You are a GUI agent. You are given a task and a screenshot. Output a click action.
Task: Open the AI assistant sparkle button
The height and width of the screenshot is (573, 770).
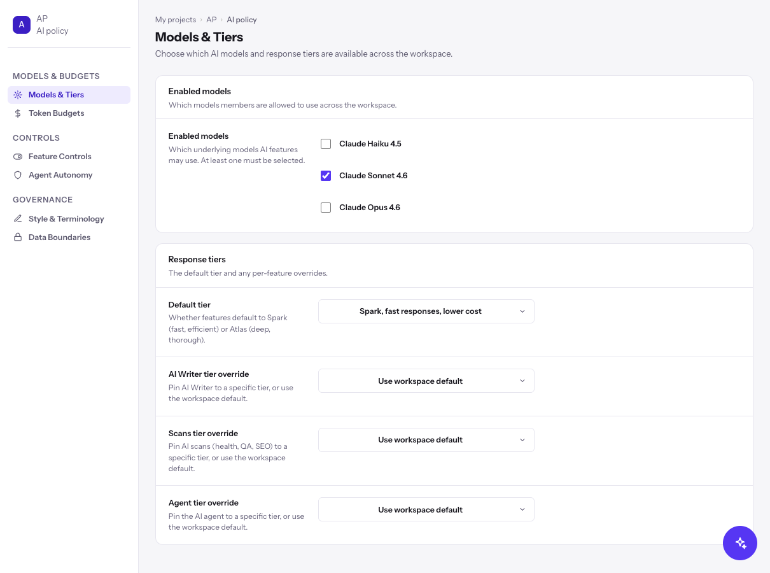[x=740, y=543]
